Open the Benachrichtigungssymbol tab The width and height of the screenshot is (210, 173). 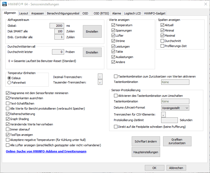(x=63, y=13)
